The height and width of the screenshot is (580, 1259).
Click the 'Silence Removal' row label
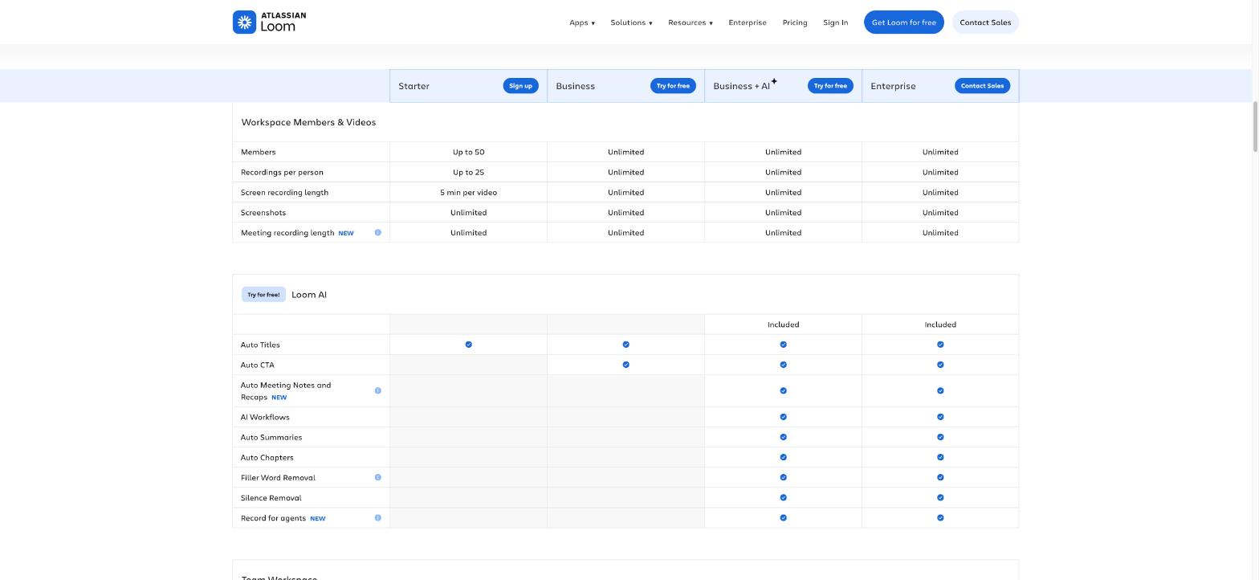271,498
